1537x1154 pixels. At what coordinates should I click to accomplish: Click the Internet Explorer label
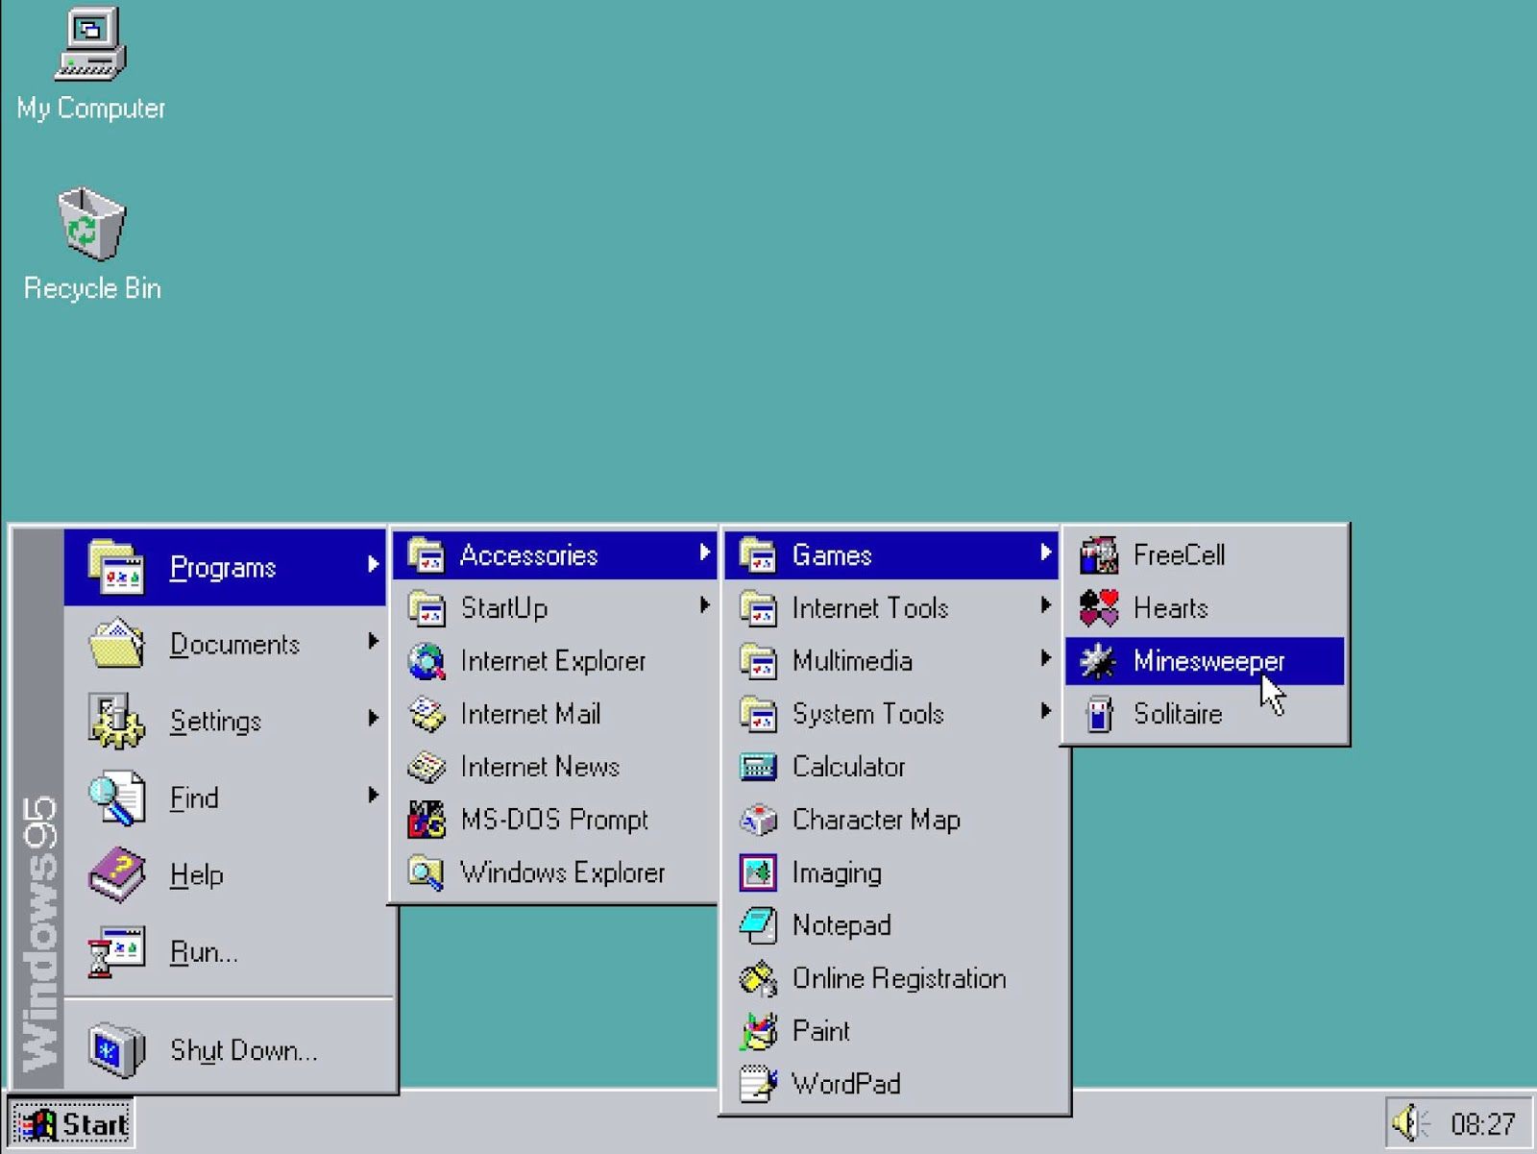click(553, 661)
